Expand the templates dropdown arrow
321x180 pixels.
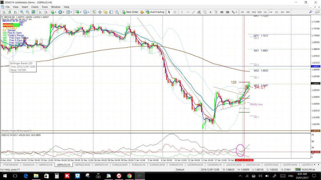click(71, 12)
